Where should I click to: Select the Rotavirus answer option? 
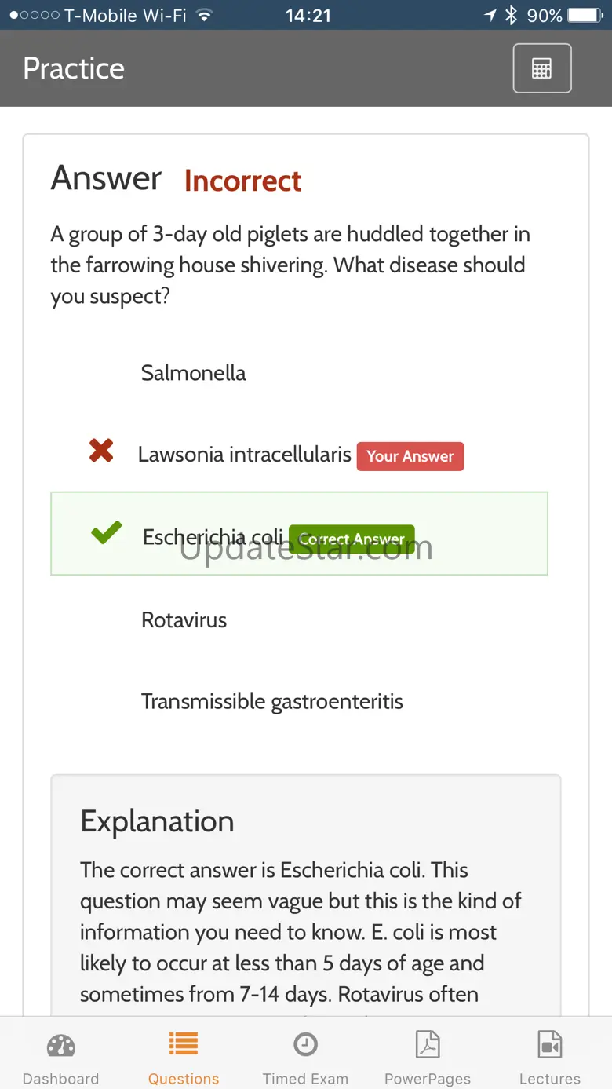(184, 619)
